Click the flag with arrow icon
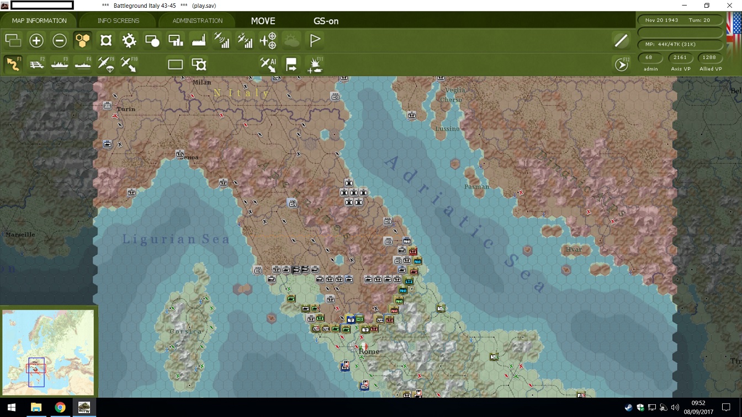This screenshot has height=417, width=742. pos(291,64)
